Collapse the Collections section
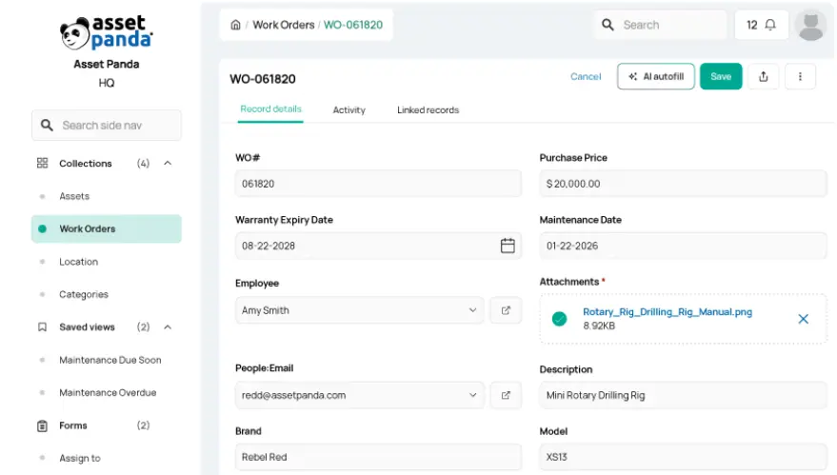The height and width of the screenshot is (475, 837). [x=168, y=164]
